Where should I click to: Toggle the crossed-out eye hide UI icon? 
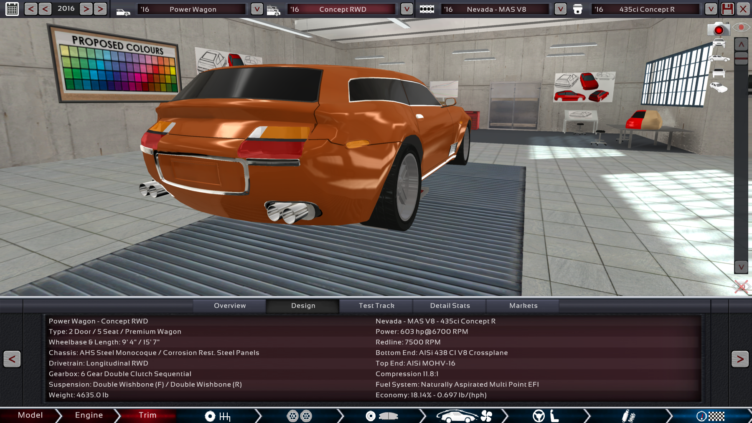click(741, 287)
